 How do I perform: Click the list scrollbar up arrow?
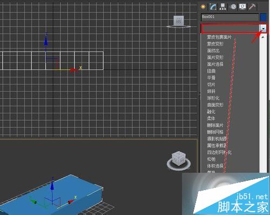263,37
